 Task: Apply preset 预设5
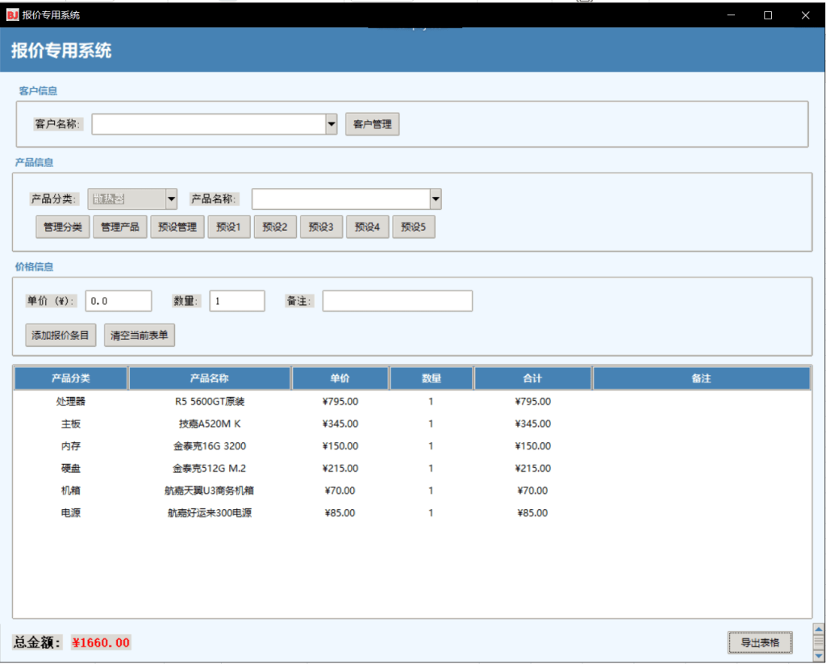pyautogui.click(x=414, y=227)
